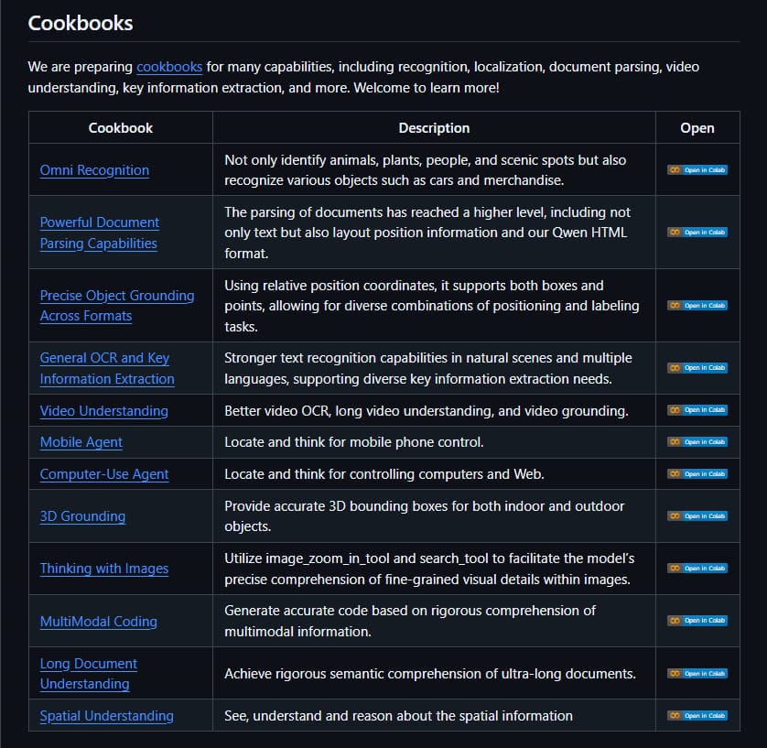Click Colab badge for Mobile Agent

coord(697,442)
